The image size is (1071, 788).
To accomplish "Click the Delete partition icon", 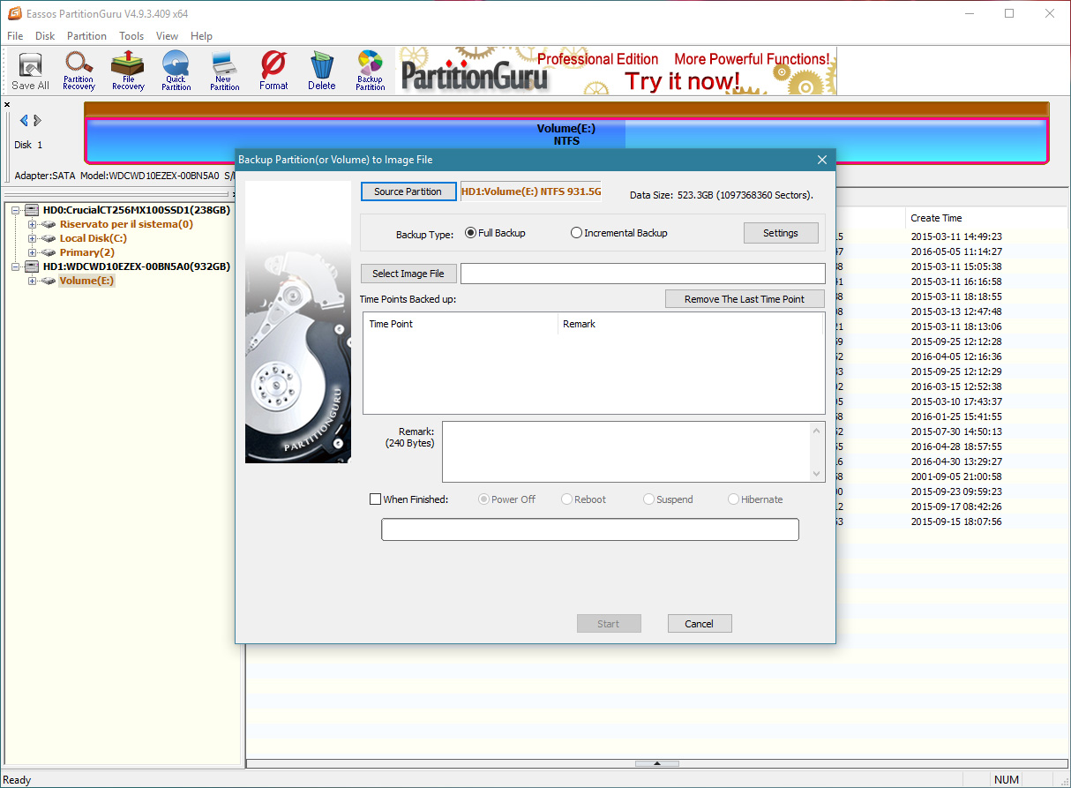I will click(322, 71).
